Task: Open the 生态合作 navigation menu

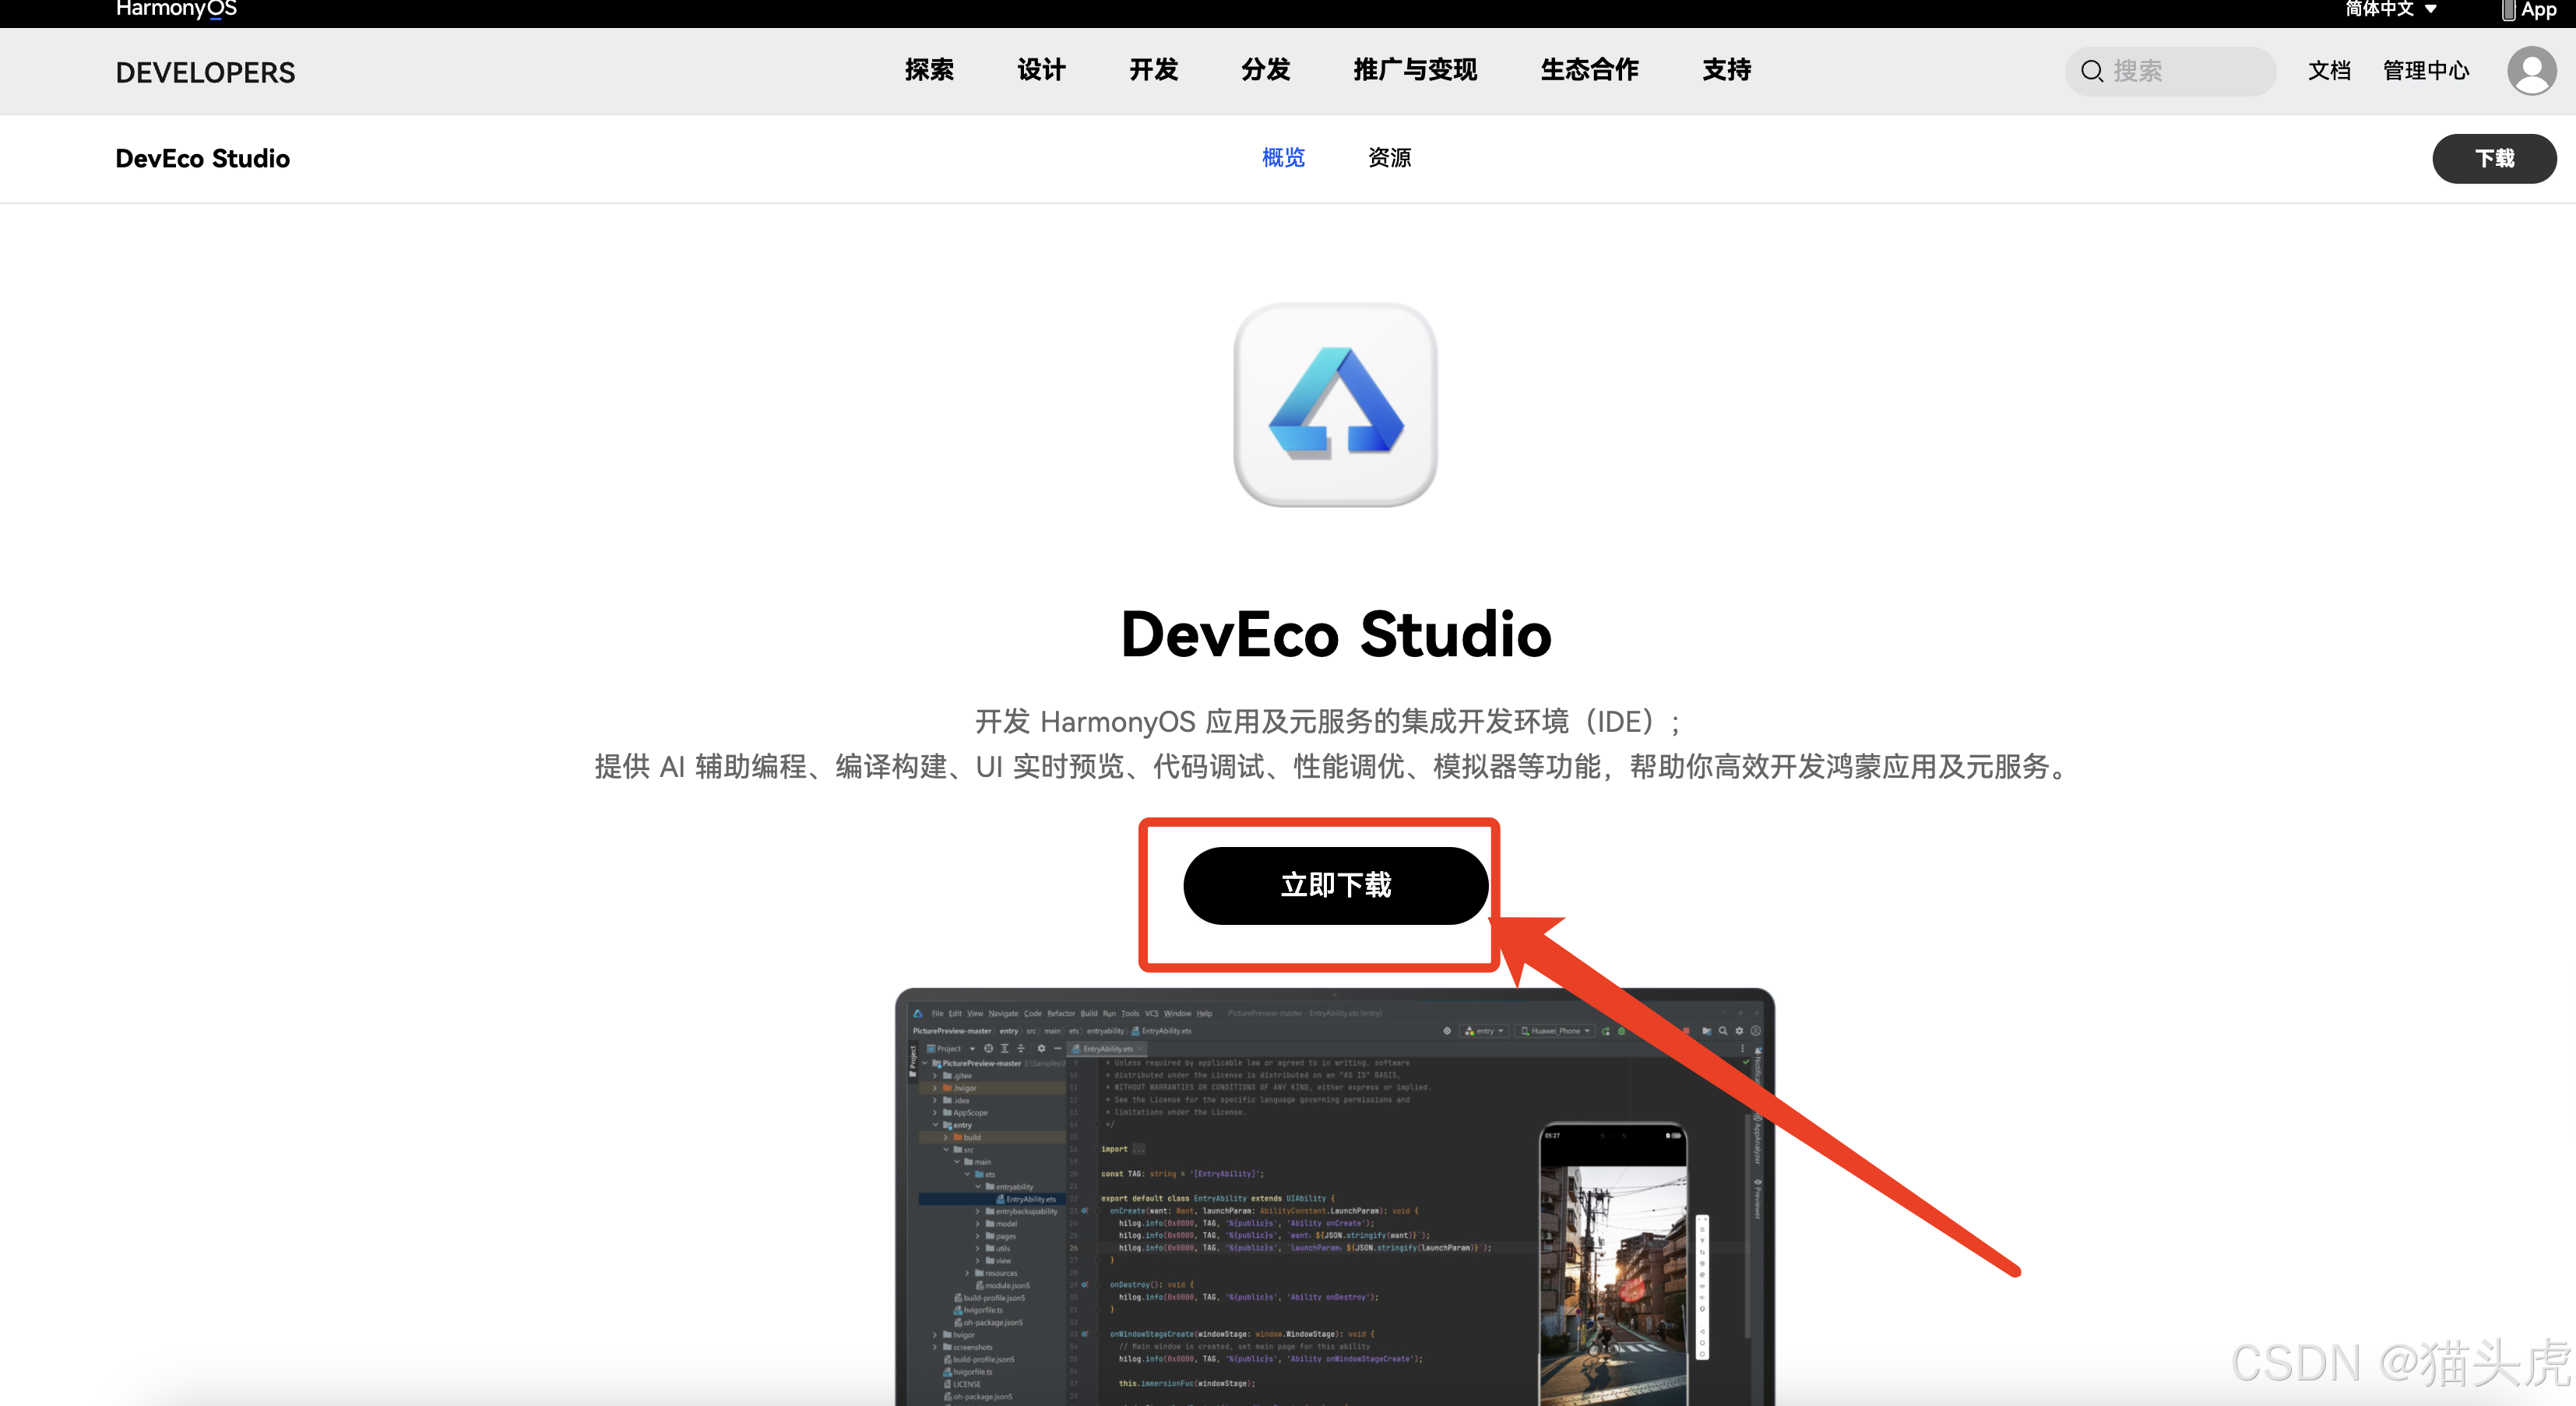Action: tap(1589, 70)
